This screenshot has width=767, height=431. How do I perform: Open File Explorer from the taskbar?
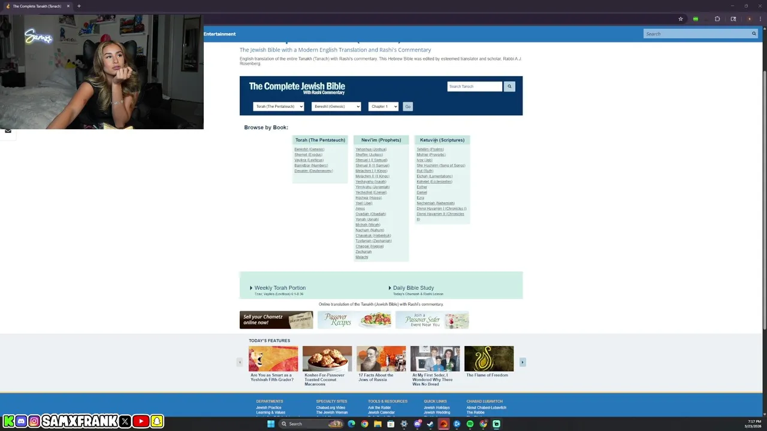click(x=378, y=424)
